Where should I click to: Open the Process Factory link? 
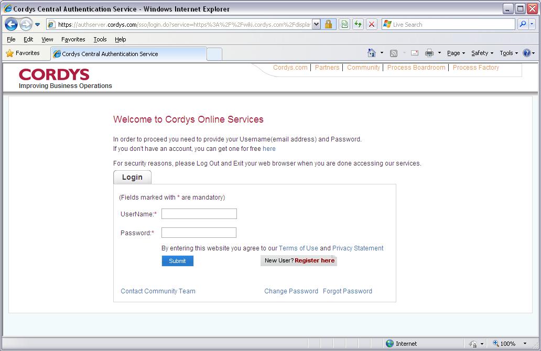476,68
